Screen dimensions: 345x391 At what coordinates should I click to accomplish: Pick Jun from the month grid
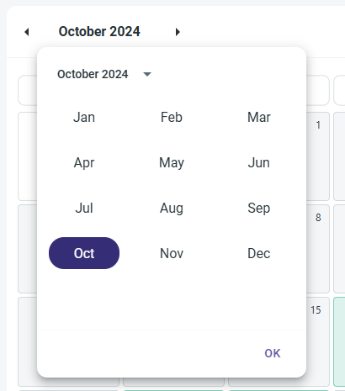click(259, 162)
